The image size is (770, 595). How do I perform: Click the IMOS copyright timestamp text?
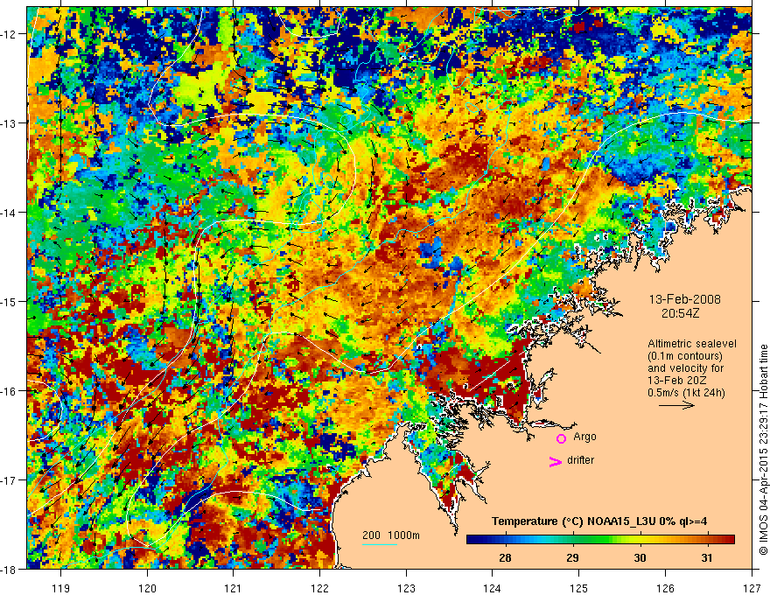tap(763, 450)
